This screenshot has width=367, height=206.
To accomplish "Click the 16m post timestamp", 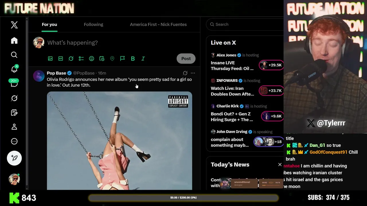I will 102,73.
